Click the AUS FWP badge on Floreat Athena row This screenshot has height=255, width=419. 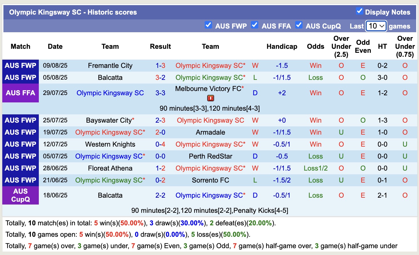20,168
